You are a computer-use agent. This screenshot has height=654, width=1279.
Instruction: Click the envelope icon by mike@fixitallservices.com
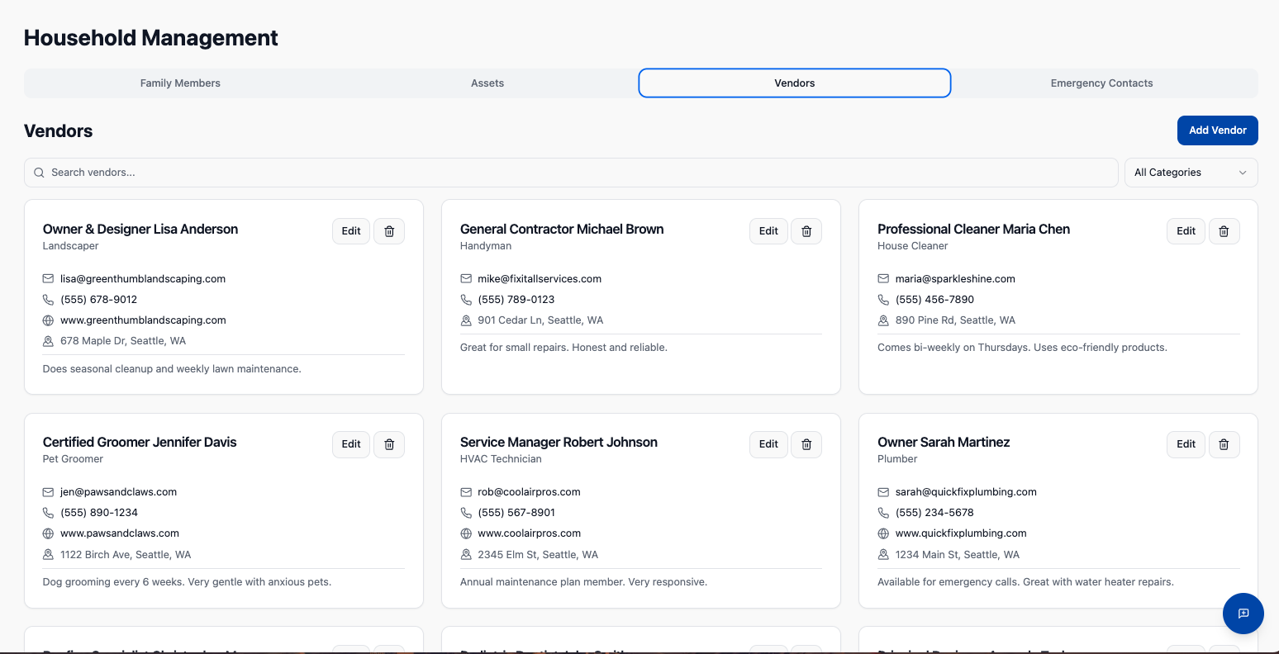[466, 279]
